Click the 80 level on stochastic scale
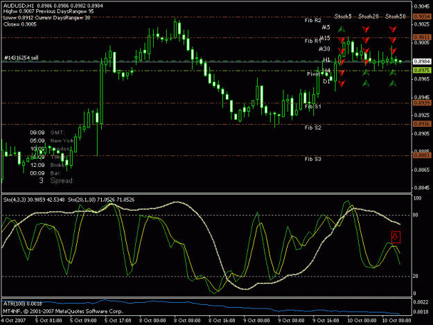 pyautogui.click(x=416, y=215)
